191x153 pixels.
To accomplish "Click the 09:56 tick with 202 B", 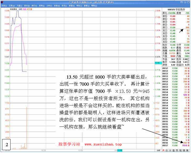I will (176, 143).
